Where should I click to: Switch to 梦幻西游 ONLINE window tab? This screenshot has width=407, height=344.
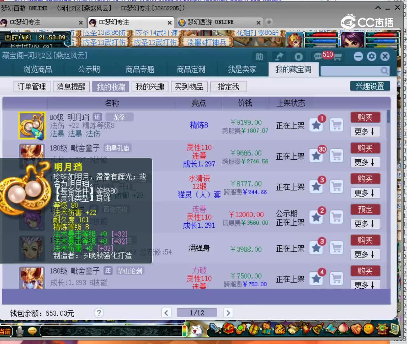click(219, 22)
